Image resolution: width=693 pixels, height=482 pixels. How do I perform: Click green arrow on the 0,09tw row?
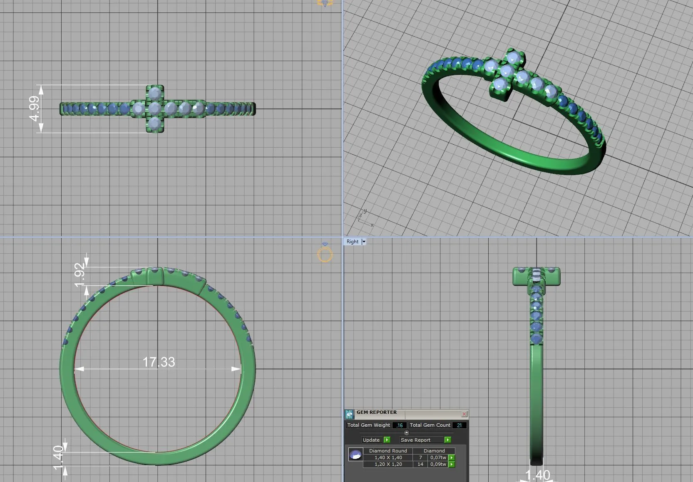[452, 464]
